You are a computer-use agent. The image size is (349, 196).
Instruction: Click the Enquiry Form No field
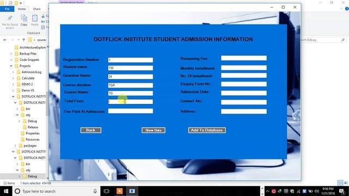tap(244, 84)
